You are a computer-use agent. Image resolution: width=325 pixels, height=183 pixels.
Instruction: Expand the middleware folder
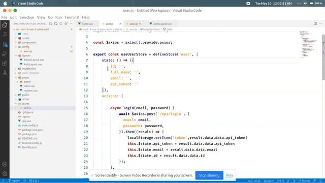[16, 69]
